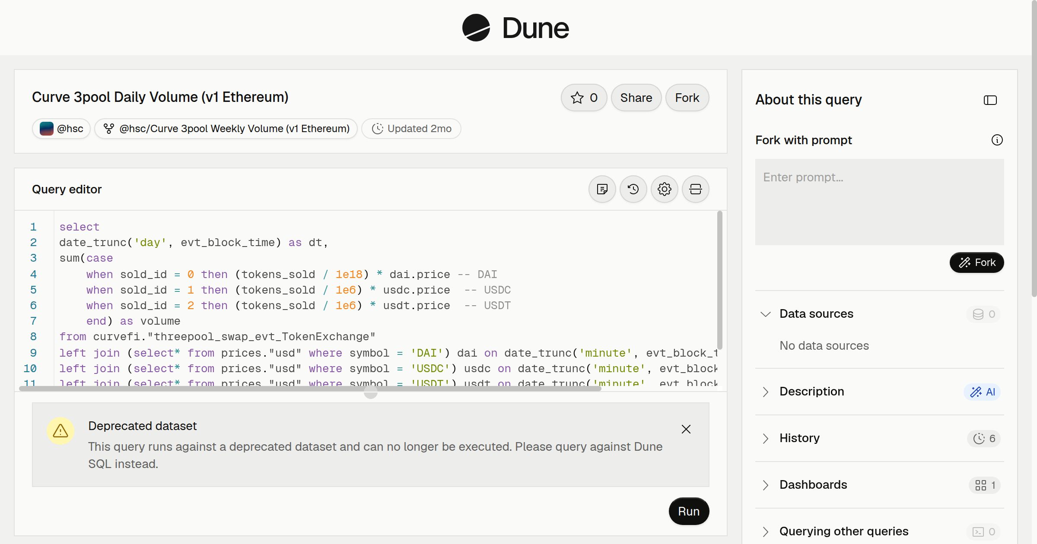Click 'usdc.price' on line 5
This screenshot has width=1037, height=544.
click(x=417, y=290)
